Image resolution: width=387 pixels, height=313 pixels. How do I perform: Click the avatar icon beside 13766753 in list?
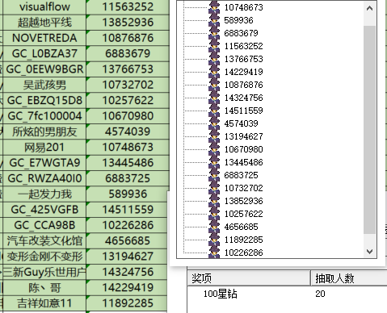(214, 59)
